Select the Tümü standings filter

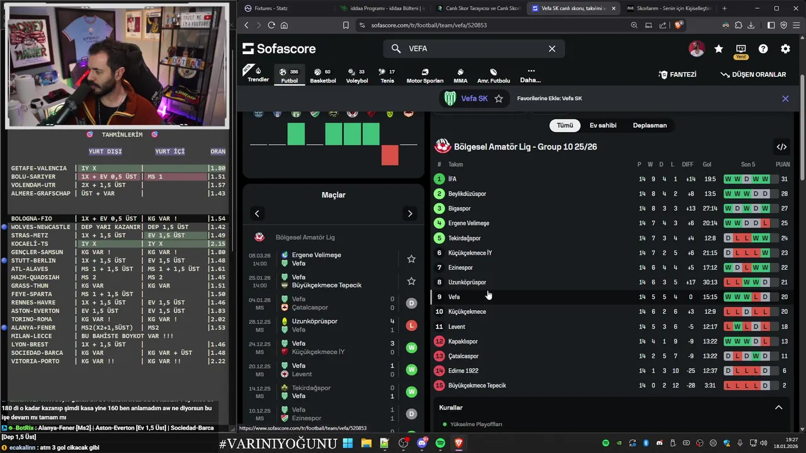565,125
